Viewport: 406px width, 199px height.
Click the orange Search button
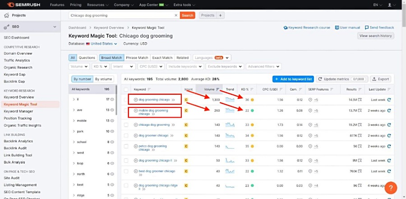click(188, 15)
